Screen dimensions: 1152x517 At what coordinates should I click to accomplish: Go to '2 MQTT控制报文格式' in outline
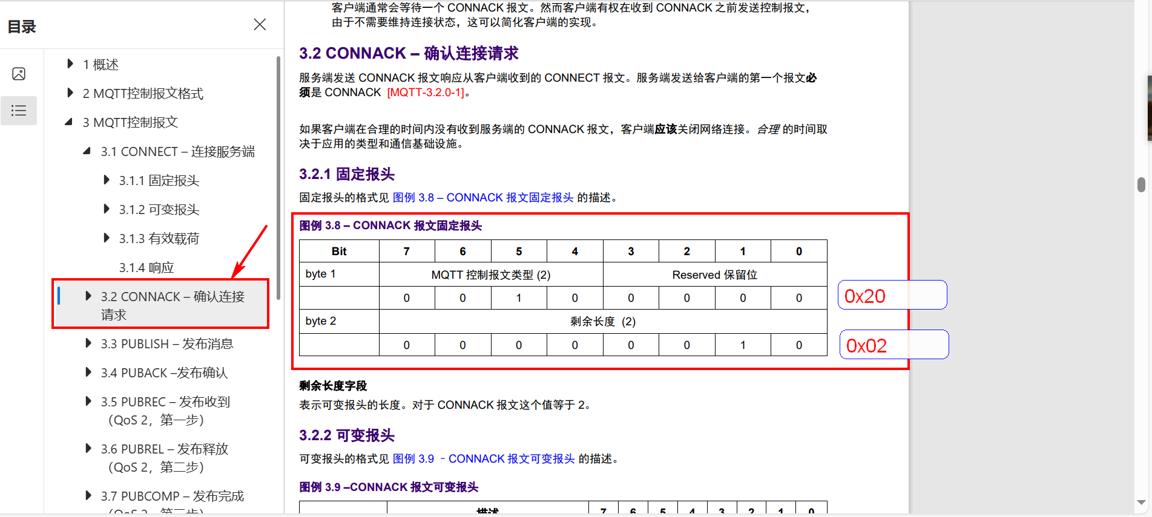point(143,94)
